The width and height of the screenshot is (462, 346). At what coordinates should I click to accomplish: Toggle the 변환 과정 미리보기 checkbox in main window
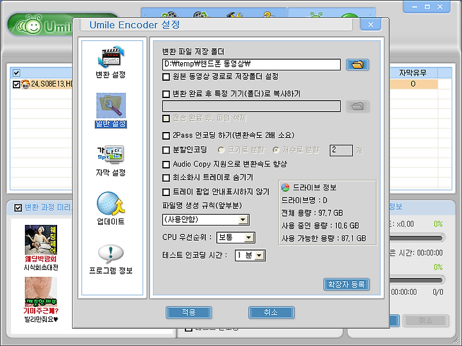click(x=18, y=208)
